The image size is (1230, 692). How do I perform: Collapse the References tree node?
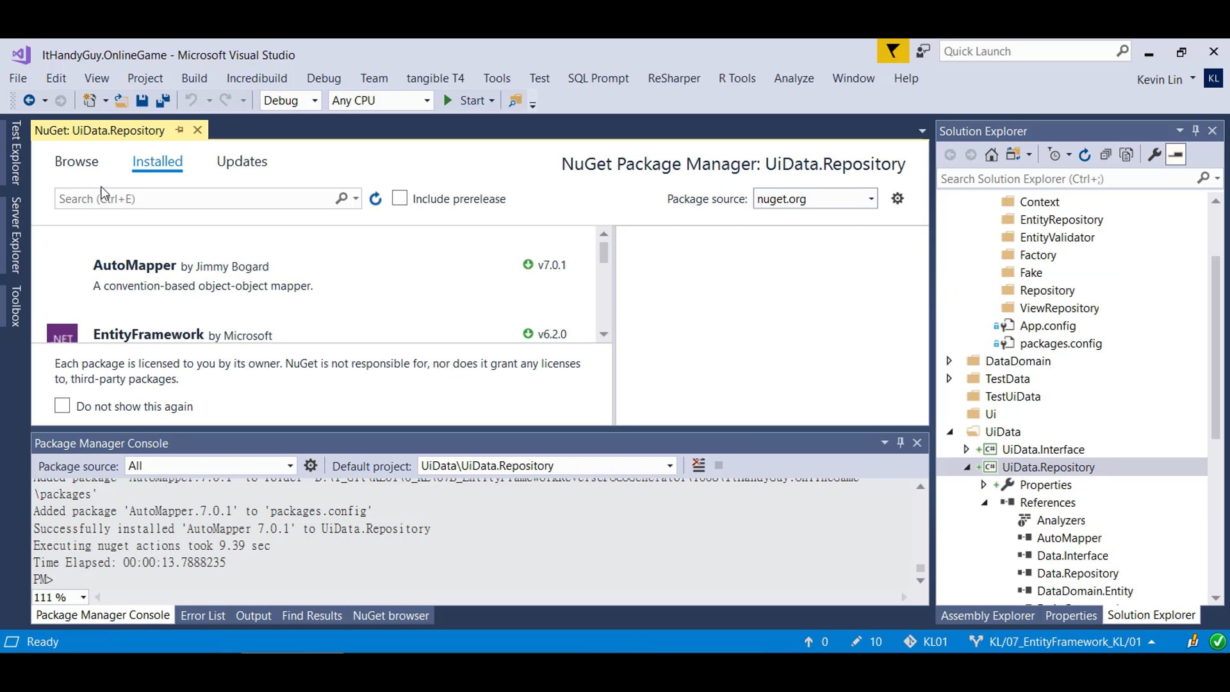[x=985, y=502]
